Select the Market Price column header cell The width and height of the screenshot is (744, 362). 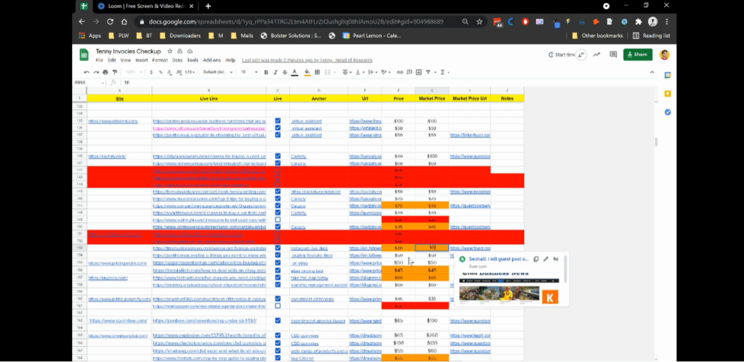[432, 98]
